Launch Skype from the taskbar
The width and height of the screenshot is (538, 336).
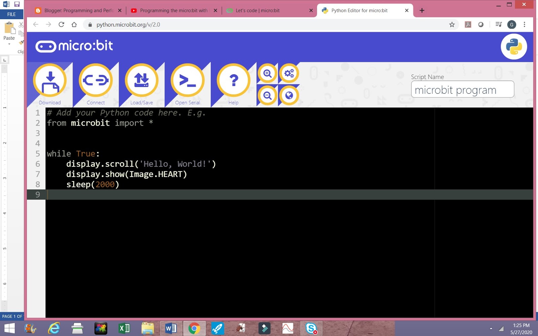pyautogui.click(x=310, y=328)
